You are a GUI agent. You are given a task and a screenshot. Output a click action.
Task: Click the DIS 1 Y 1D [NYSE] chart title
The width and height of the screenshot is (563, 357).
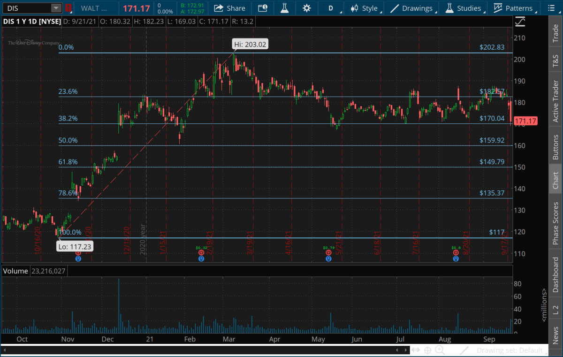pos(31,21)
